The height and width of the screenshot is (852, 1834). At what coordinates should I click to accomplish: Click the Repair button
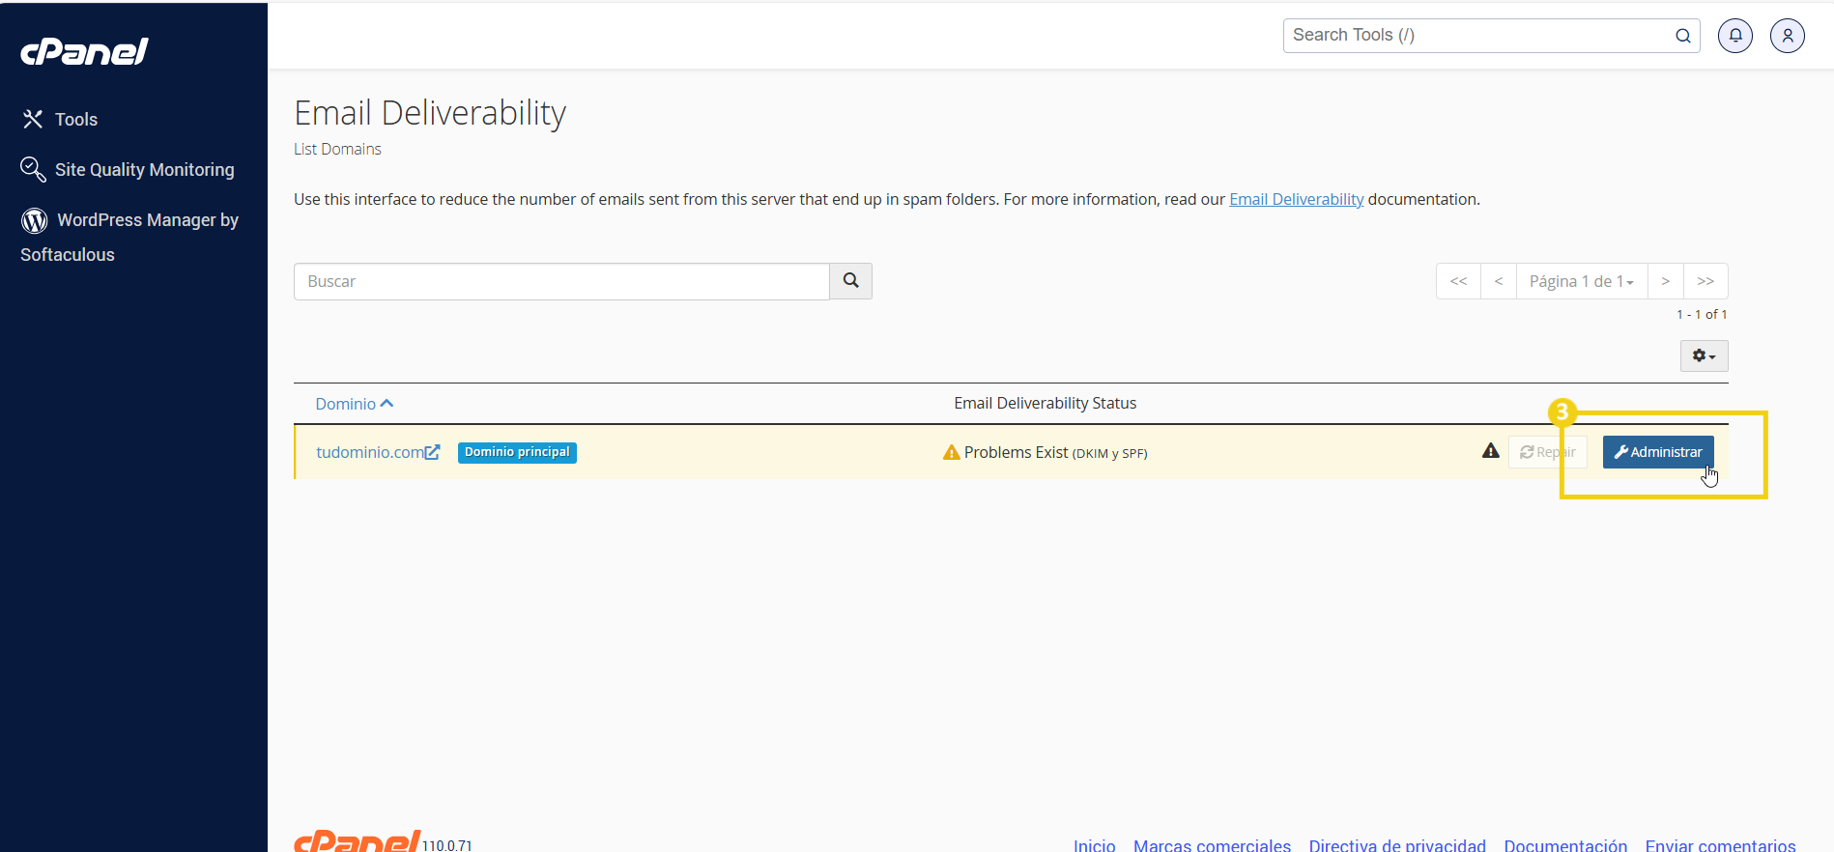click(1546, 452)
